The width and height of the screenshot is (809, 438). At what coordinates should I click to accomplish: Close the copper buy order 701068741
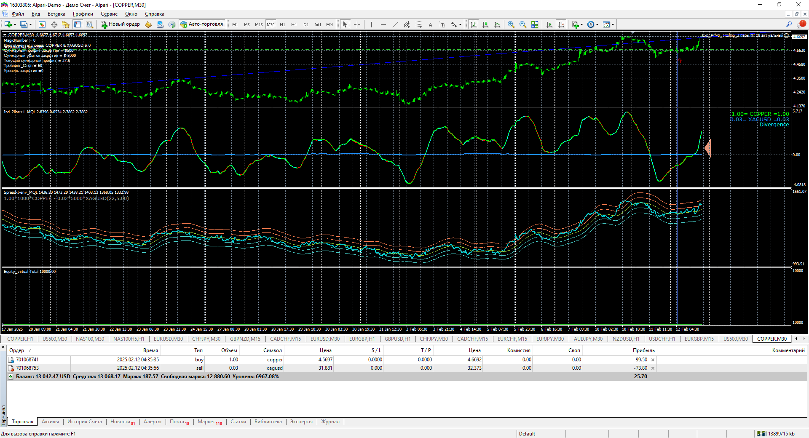pyautogui.click(x=653, y=360)
